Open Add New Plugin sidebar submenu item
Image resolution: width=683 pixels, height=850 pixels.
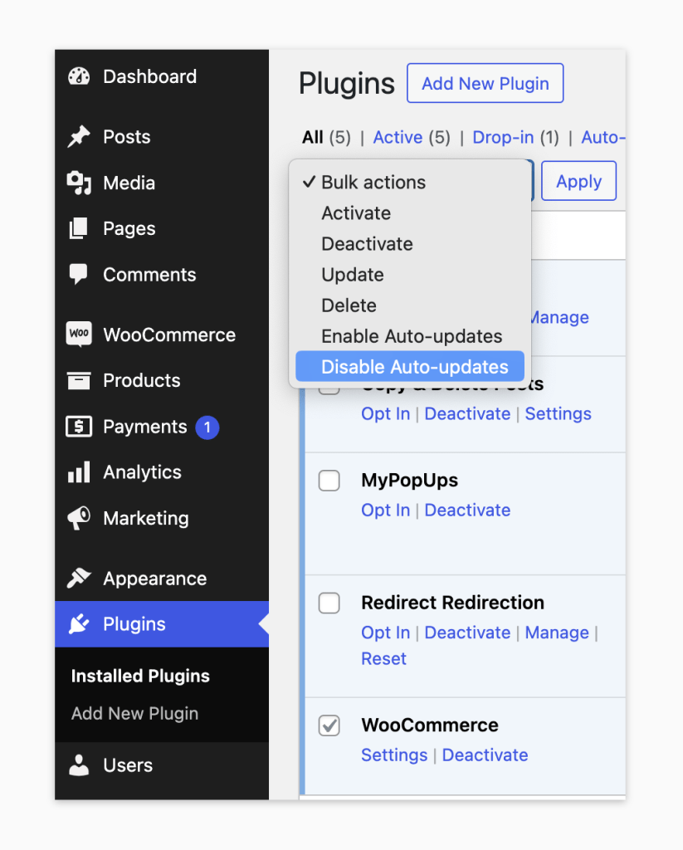tap(135, 713)
